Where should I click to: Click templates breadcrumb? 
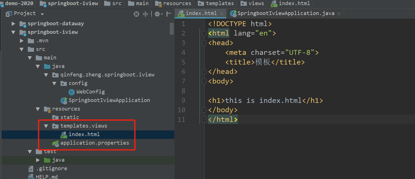(x=216, y=3)
